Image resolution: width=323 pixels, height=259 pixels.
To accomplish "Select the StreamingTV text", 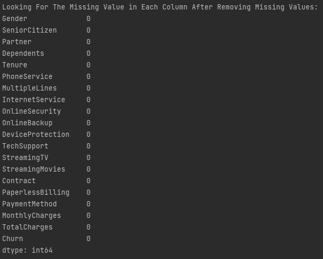I will click(25, 158).
